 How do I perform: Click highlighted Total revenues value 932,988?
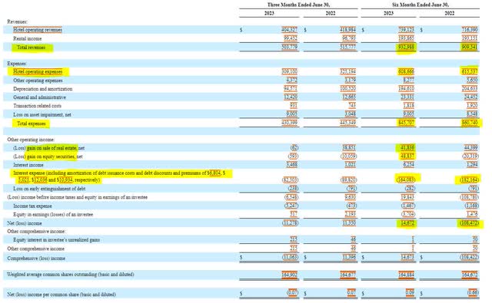click(x=407, y=48)
